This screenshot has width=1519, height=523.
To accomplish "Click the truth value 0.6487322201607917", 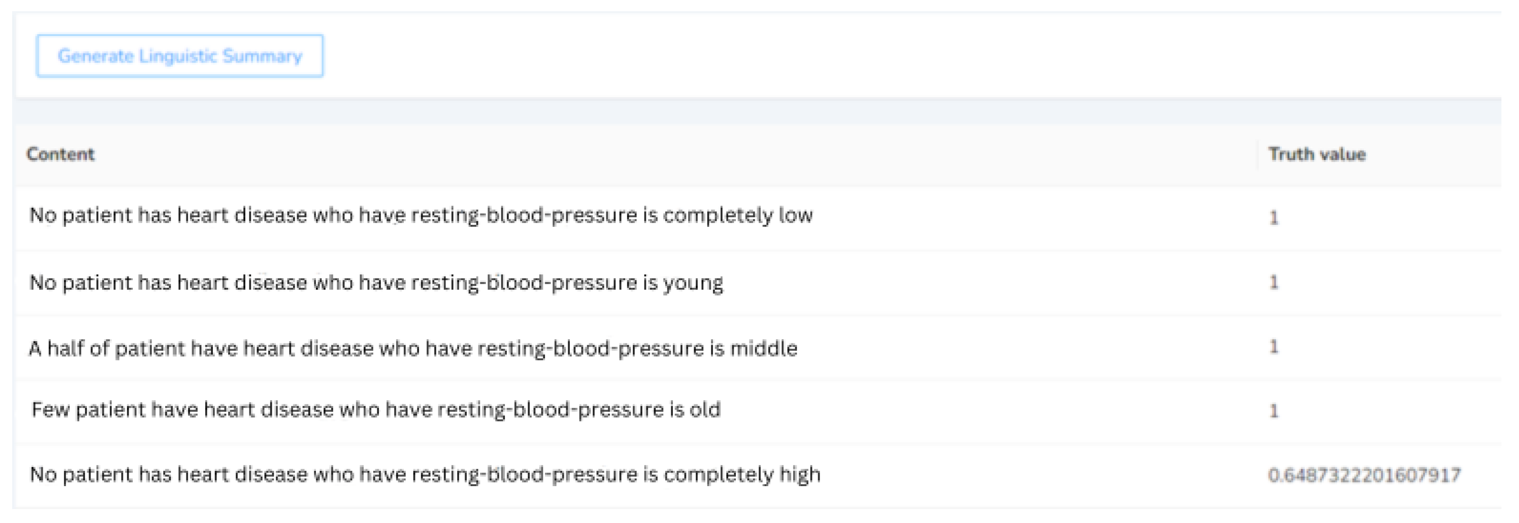I will point(1364,475).
